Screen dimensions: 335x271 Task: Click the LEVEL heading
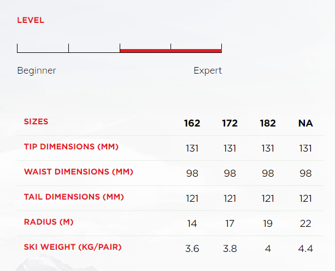(x=31, y=20)
